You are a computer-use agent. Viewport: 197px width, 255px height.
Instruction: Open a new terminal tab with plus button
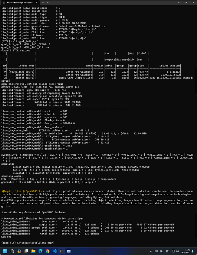click(x=43, y=3)
